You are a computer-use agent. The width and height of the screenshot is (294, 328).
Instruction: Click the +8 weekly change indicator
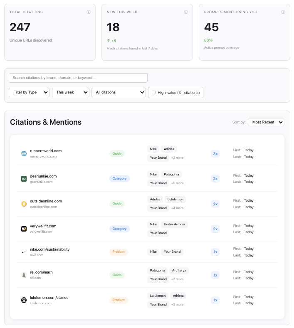[x=111, y=41]
